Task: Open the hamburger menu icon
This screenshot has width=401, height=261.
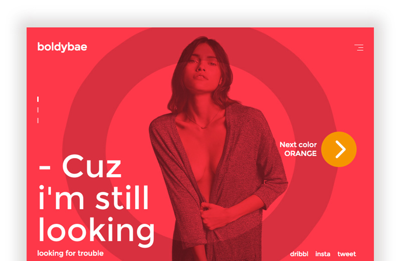Action: (359, 47)
